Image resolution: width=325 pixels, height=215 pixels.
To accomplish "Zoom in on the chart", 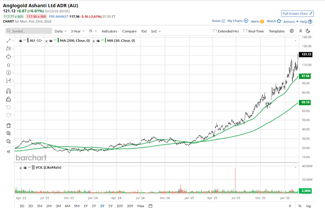I will tap(8, 133).
